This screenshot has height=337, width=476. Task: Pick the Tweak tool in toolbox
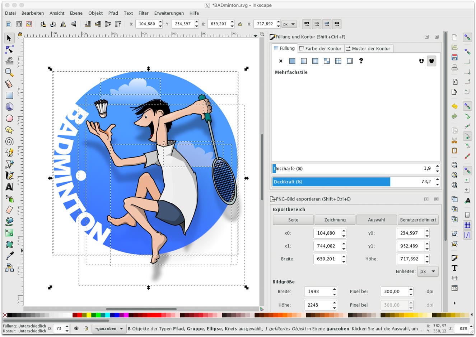coord(9,61)
